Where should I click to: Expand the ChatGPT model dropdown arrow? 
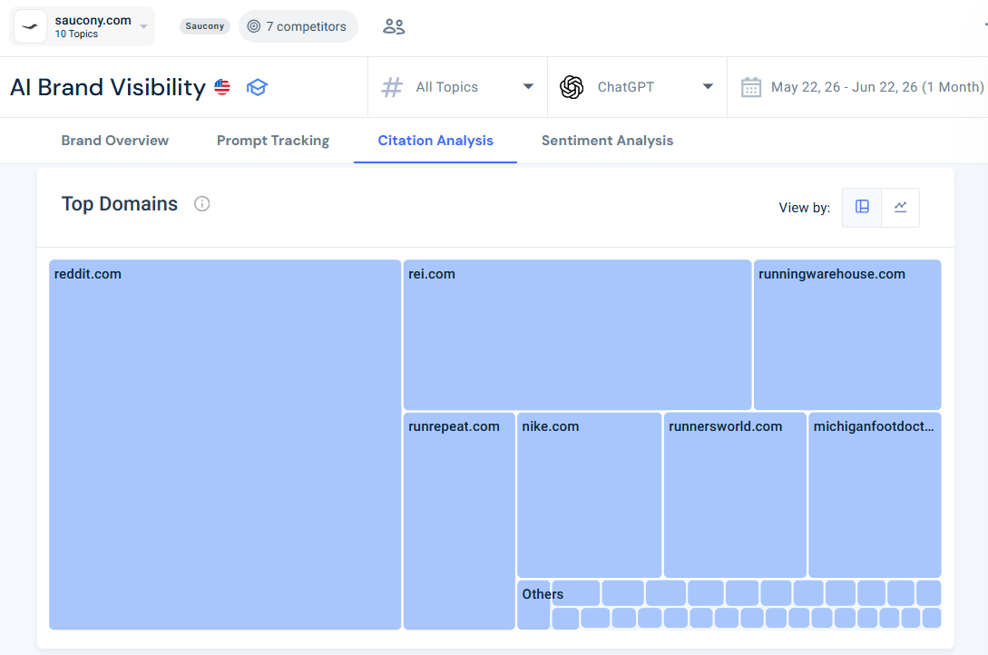[708, 87]
